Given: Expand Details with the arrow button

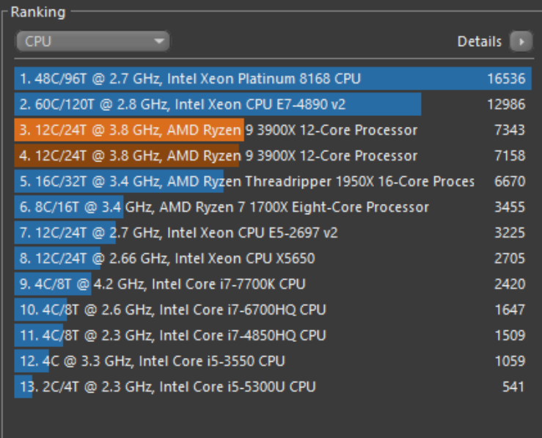Looking at the screenshot, I should coord(521,42).
